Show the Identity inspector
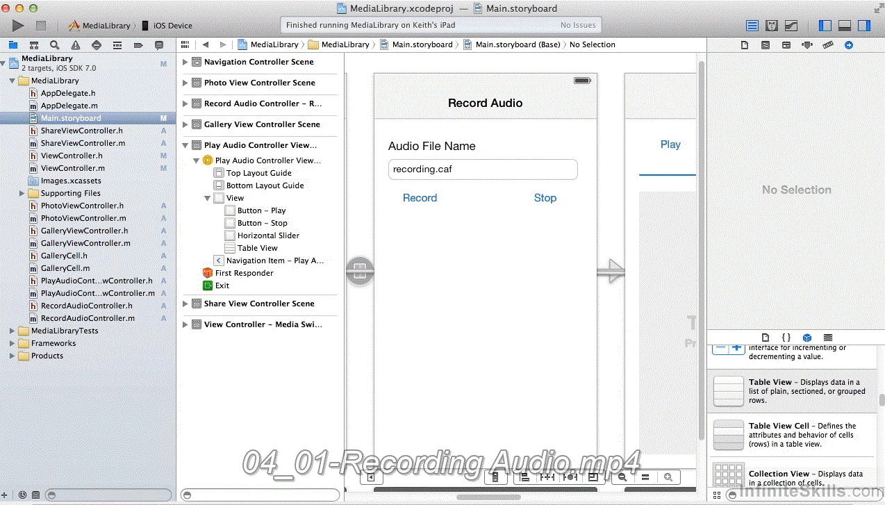This screenshot has width=885, height=505. [x=786, y=44]
